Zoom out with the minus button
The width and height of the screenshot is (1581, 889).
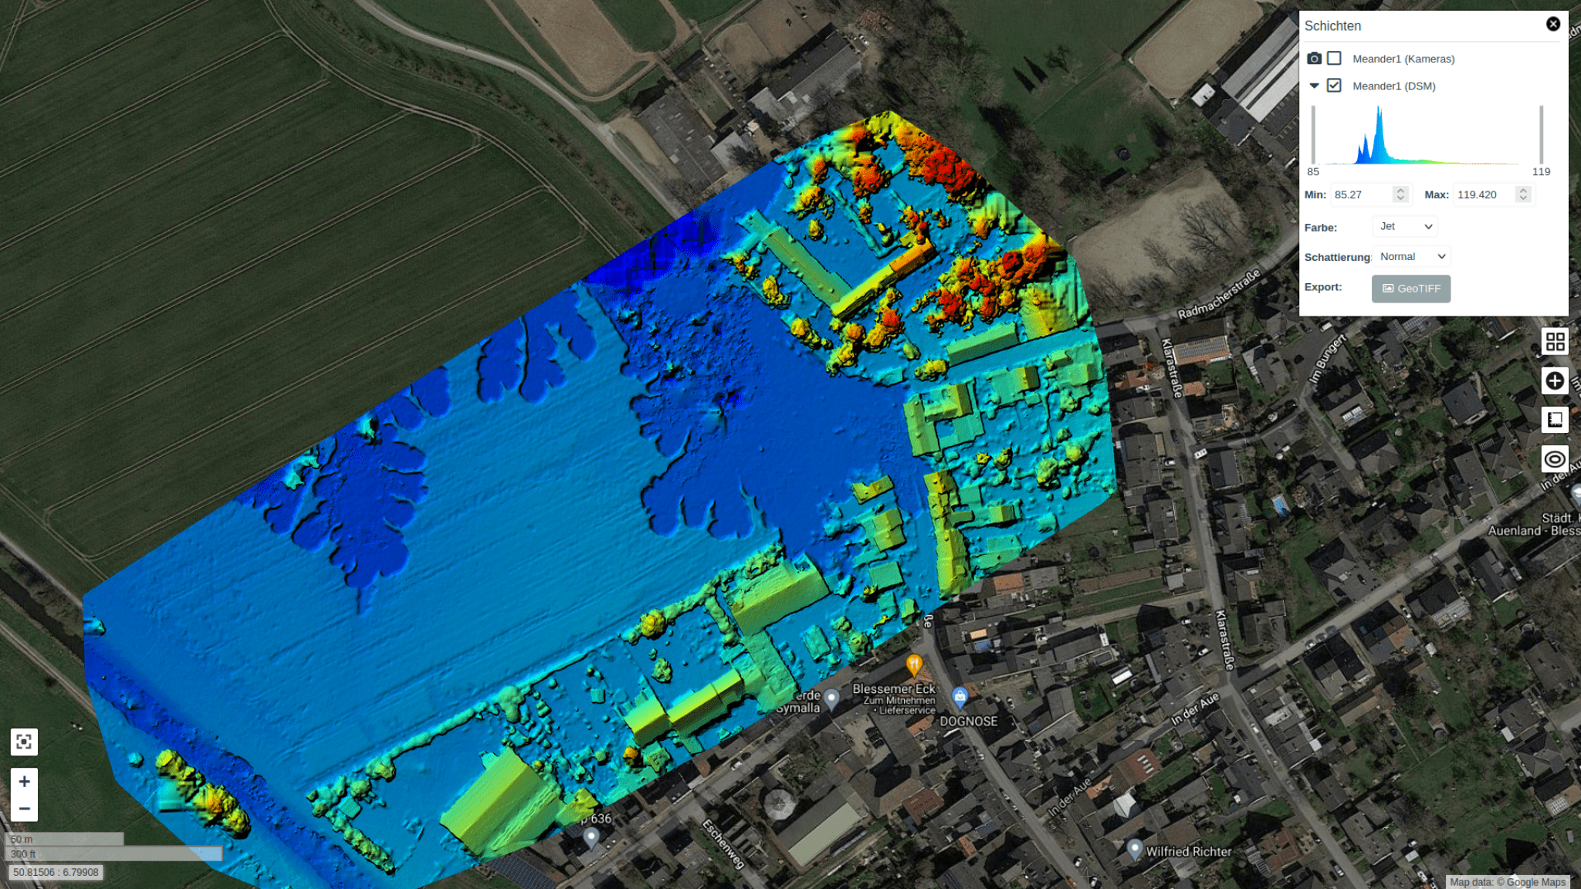tap(24, 809)
